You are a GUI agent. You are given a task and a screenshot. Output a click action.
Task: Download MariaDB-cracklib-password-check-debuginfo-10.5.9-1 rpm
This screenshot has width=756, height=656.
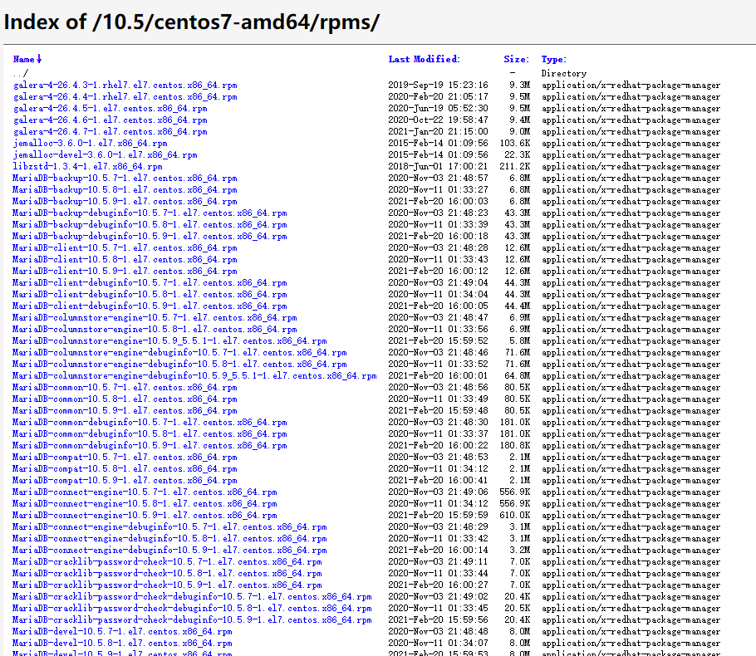click(x=193, y=619)
